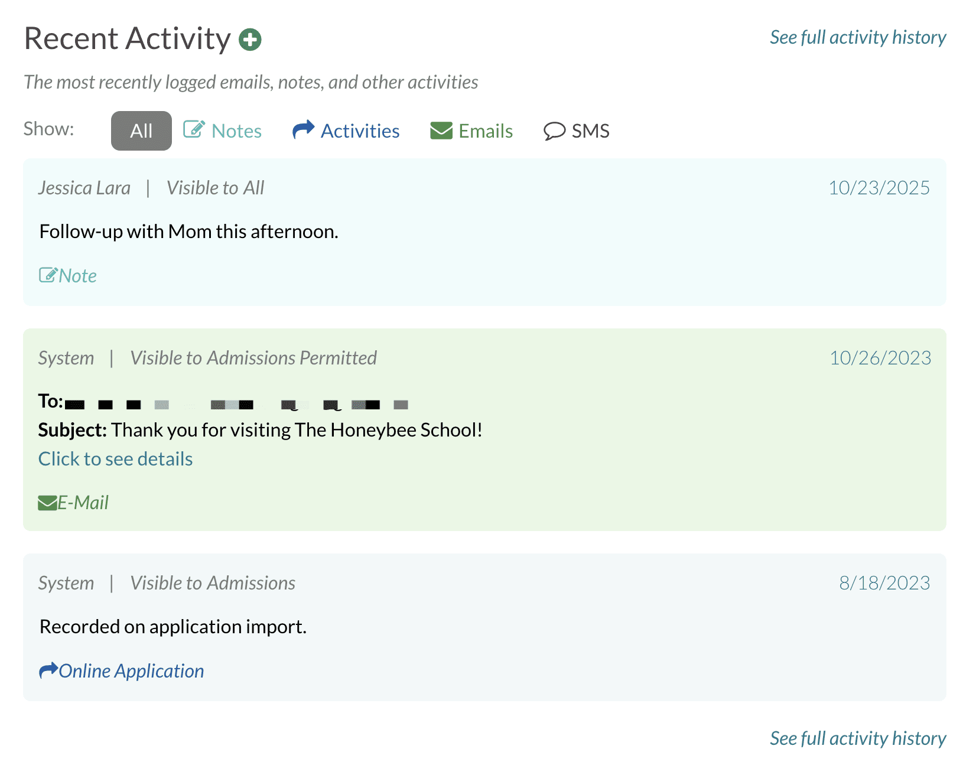Enable the SMS activity filter
The width and height of the screenshot is (963, 762).
(x=590, y=131)
